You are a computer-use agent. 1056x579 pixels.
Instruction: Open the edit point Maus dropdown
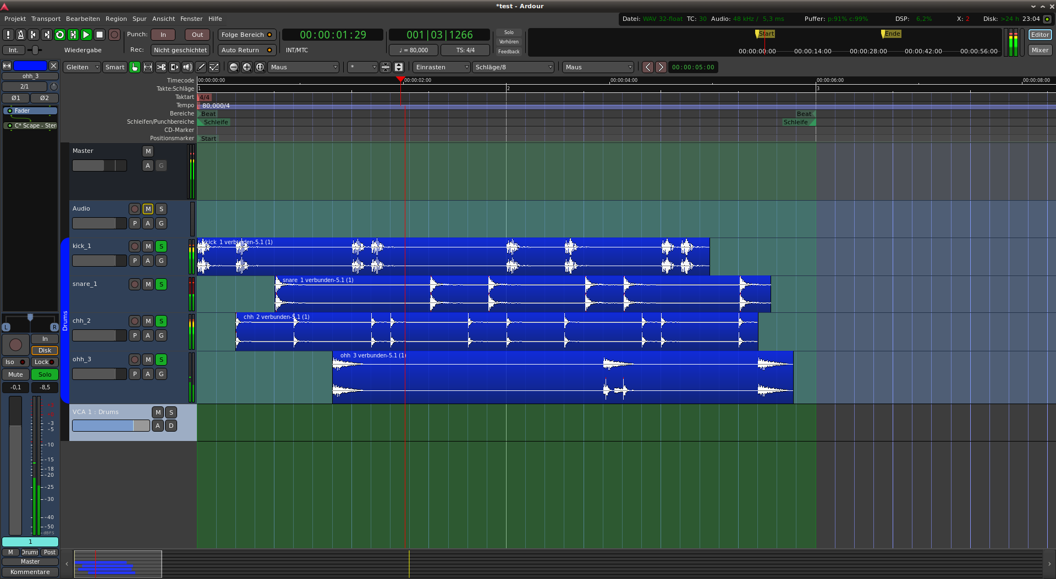(598, 67)
